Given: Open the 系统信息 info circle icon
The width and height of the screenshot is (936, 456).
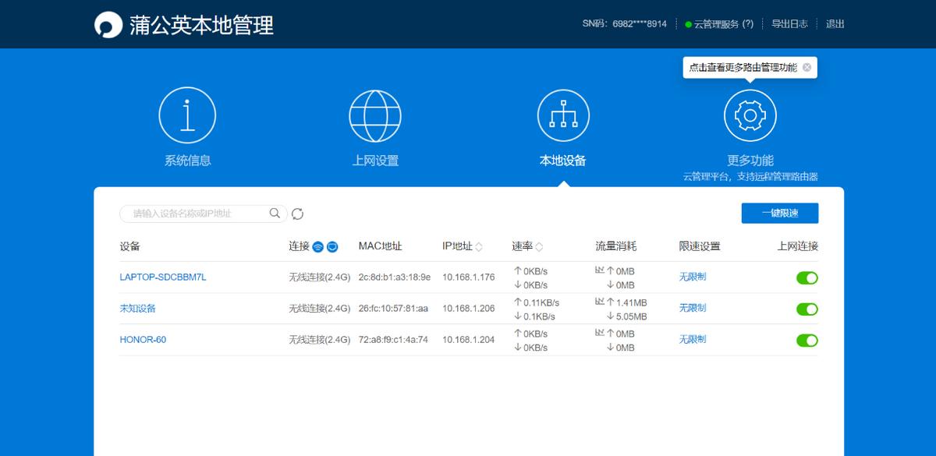Looking at the screenshot, I should pyautogui.click(x=187, y=114).
